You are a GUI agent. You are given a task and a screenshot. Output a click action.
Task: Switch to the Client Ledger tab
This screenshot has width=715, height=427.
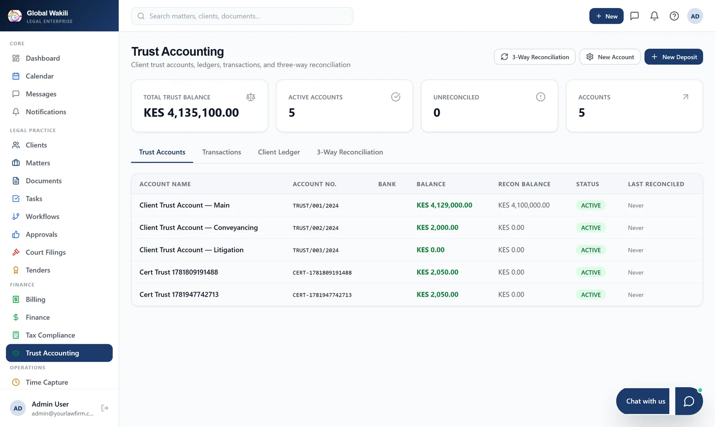(279, 152)
